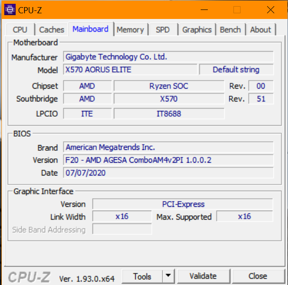288x285 pixels.
Task: Select the F20 AGESA BIOS version field
Action: tap(168, 160)
